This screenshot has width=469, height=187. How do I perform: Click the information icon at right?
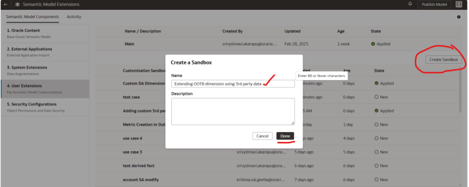459,17
